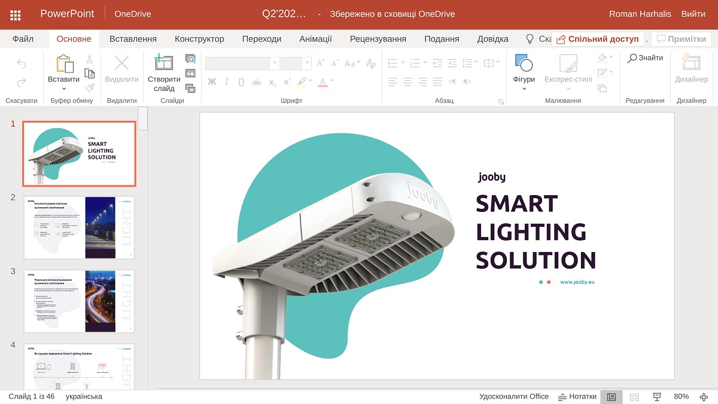Click the decrease indent icon
Viewport: 718px width, 404px height.
(437, 63)
